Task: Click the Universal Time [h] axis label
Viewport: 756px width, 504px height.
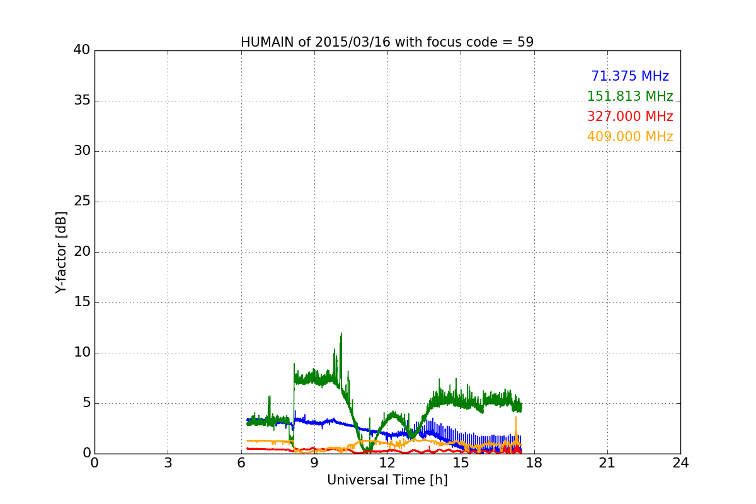Action: point(387,480)
